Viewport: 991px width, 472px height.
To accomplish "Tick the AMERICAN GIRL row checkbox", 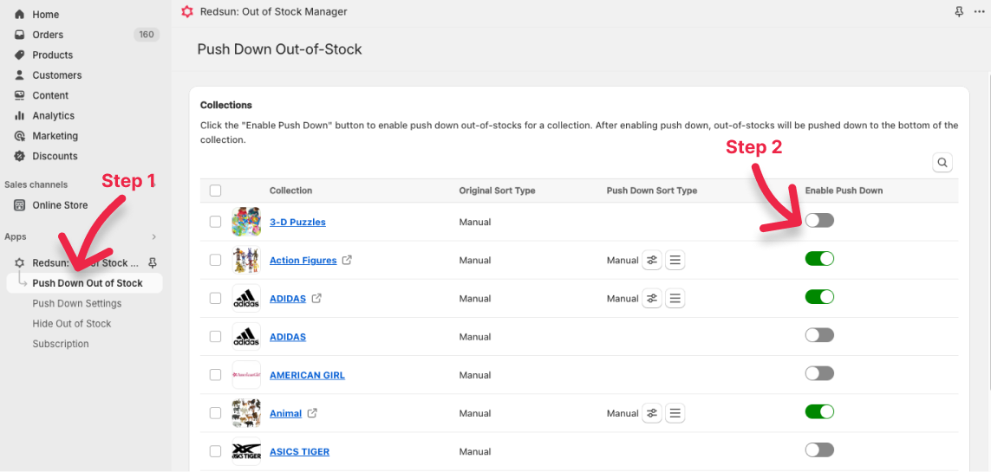I will click(x=216, y=375).
